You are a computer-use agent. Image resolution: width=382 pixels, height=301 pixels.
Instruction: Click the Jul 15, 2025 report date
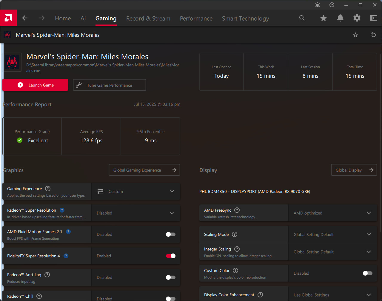pos(157,104)
